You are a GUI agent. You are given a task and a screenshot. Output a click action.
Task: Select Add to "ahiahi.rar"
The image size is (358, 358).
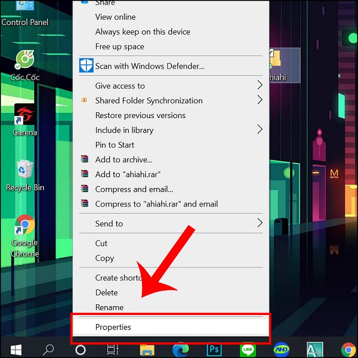tap(128, 174)
